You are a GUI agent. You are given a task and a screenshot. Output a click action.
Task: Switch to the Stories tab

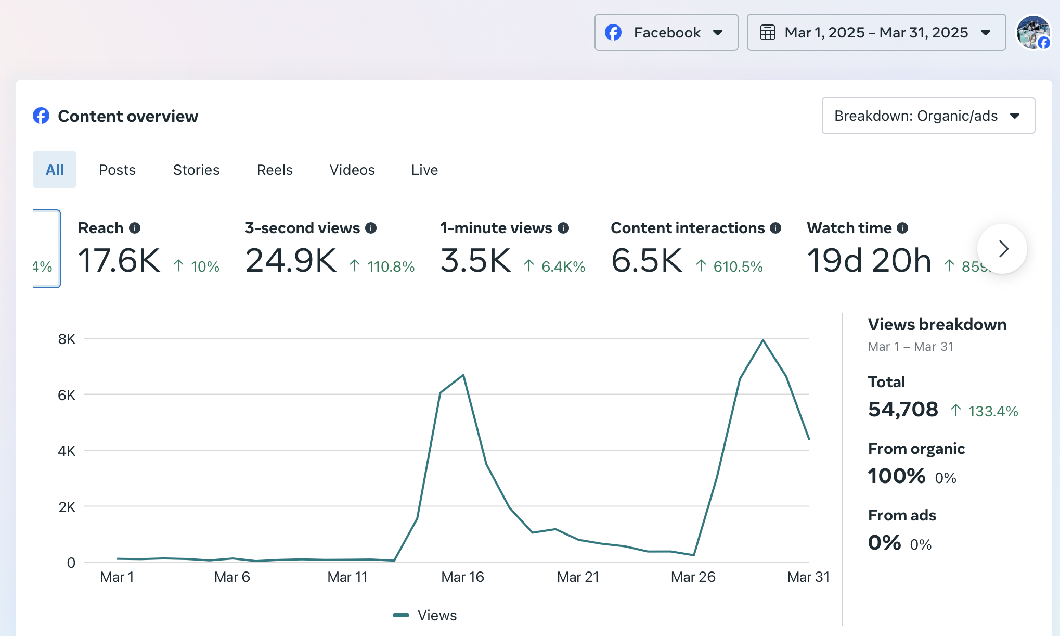pyautogui.click(x=196, y=170)
